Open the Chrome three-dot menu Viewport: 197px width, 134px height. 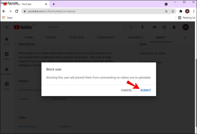[194, 11]
